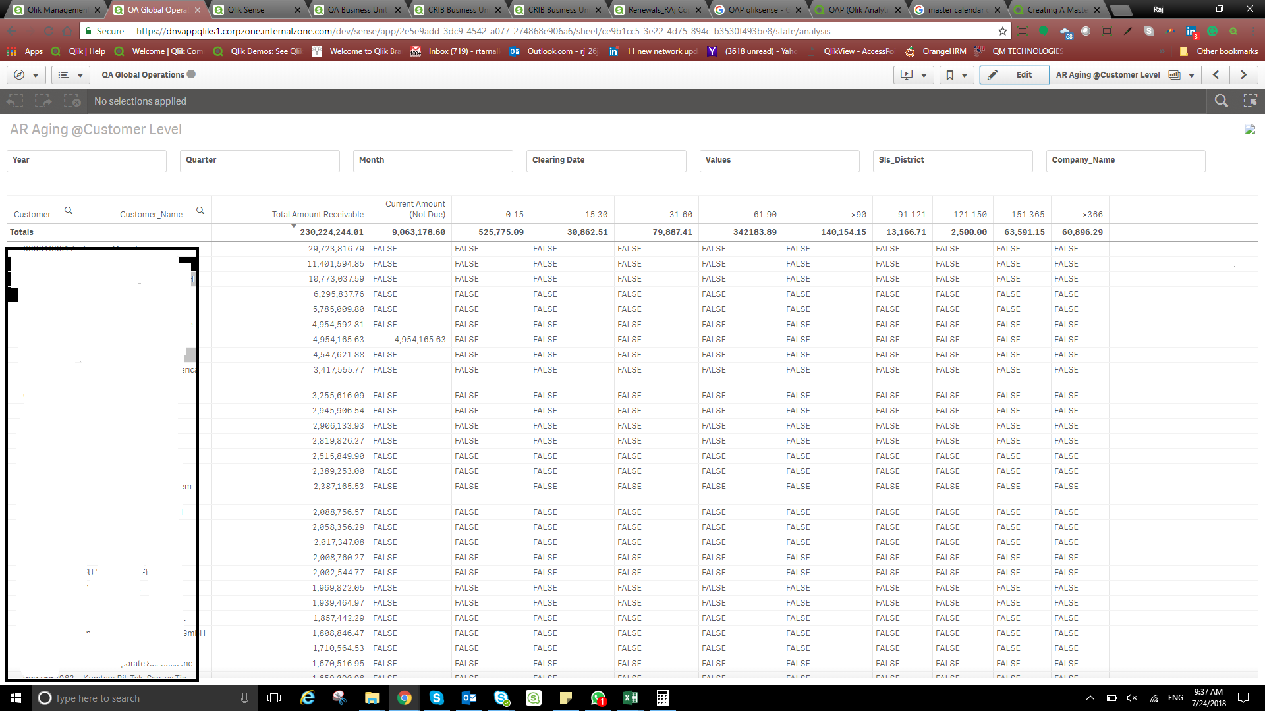The height and width of the screenshot is (711, 1265).
Task: Search the Customer column
Action: pyautogui.click(x=69, y=211)
